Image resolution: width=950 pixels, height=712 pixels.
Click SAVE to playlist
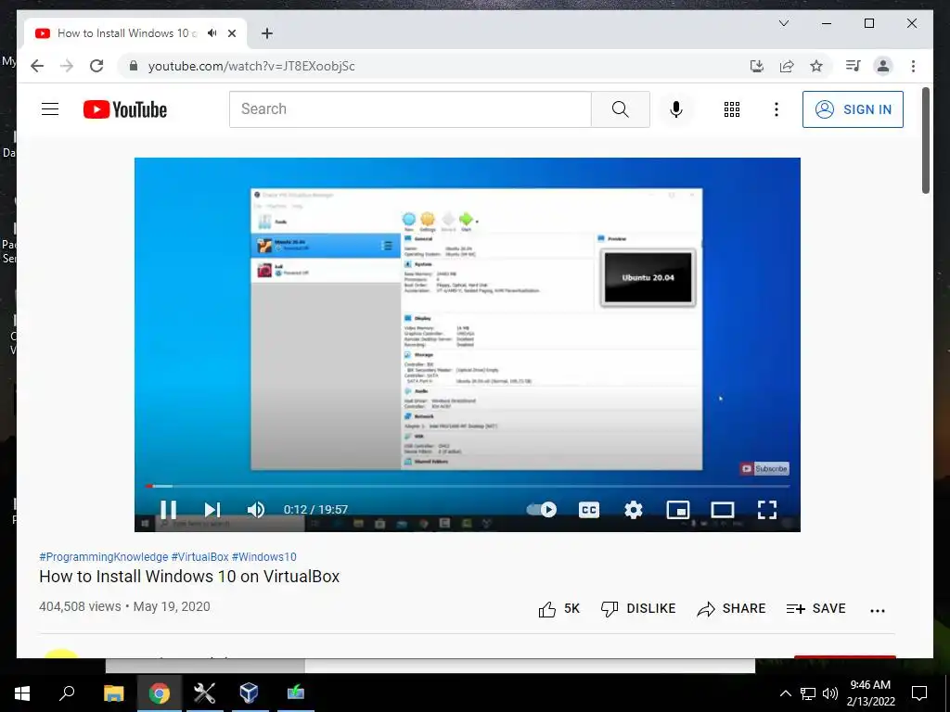815,608
